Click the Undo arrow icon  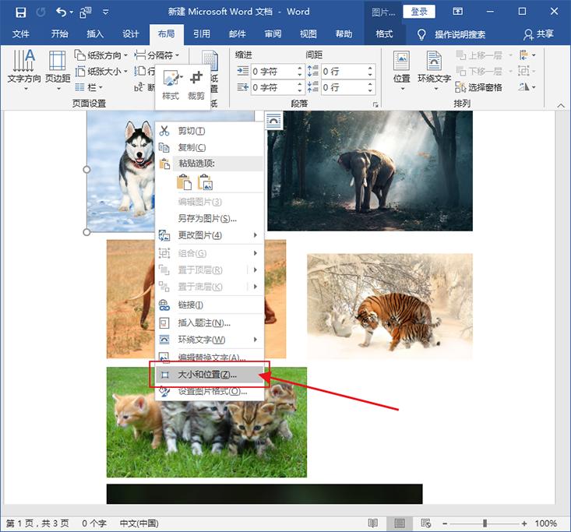[x=61, y=12]
